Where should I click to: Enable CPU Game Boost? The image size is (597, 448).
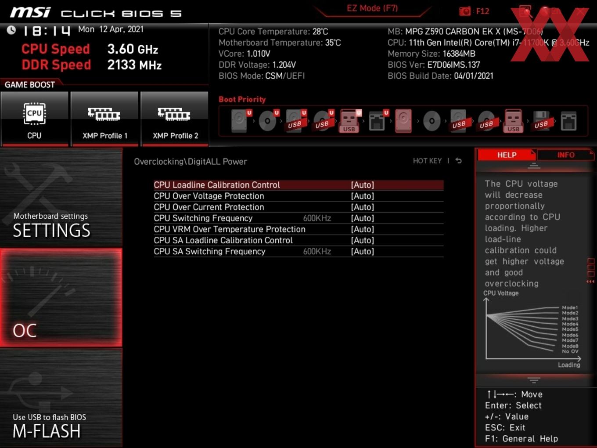point(34,119)
